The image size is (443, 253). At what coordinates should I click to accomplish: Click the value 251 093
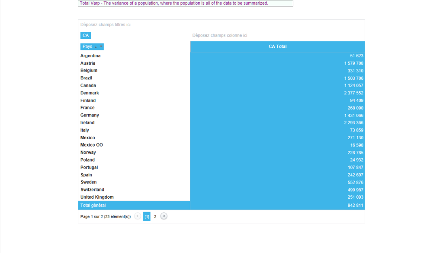point(356,197)
